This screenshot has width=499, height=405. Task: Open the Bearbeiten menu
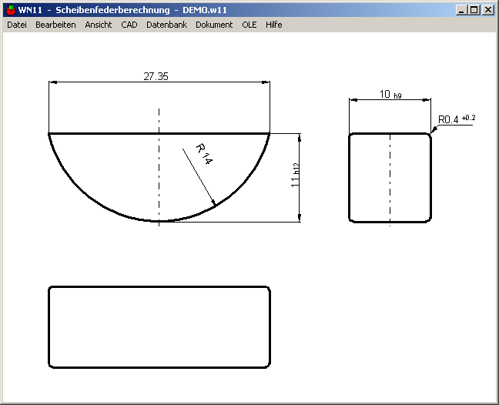pyautogui.click(x=55, y=25)
